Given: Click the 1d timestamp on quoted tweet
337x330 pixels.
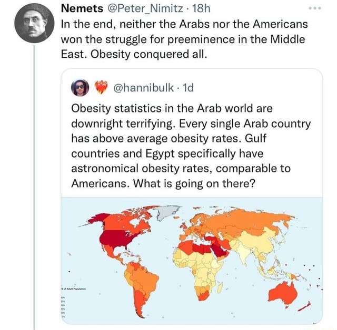Looking at the screenshot, I should point(187,87).
